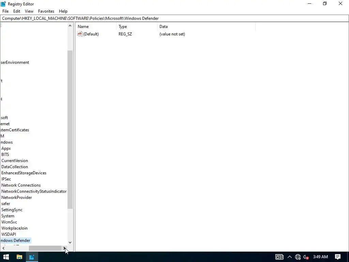The height and width of the screenshot is (262, 349).
Task: Click the tree scroll left arrow
Action: (3, 248)
